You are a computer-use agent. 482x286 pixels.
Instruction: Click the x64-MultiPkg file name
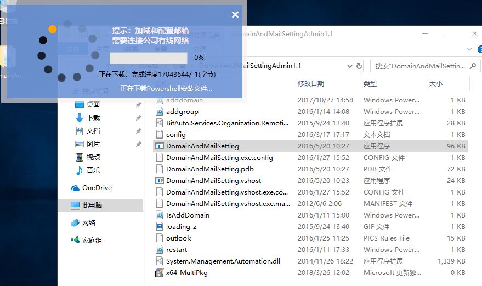pos(187,273)
